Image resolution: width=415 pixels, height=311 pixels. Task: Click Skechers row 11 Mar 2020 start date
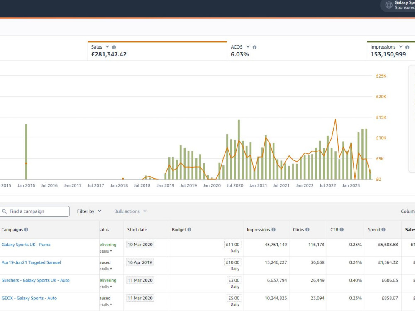pyautogui.click(x=140, y=280)
